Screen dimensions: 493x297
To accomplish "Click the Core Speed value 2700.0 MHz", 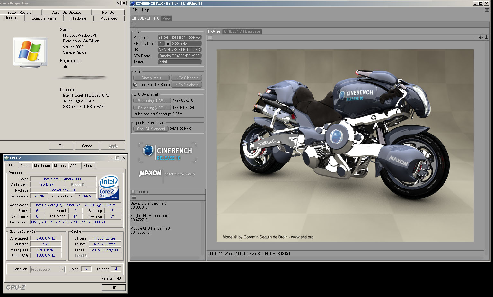I will 46,238.
